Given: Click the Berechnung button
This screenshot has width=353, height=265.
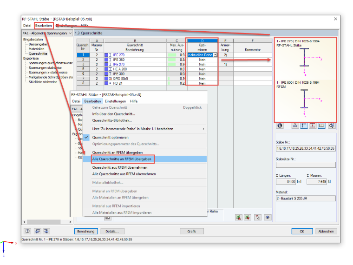Looking at the screenshot, I should (x=86, y=232).
